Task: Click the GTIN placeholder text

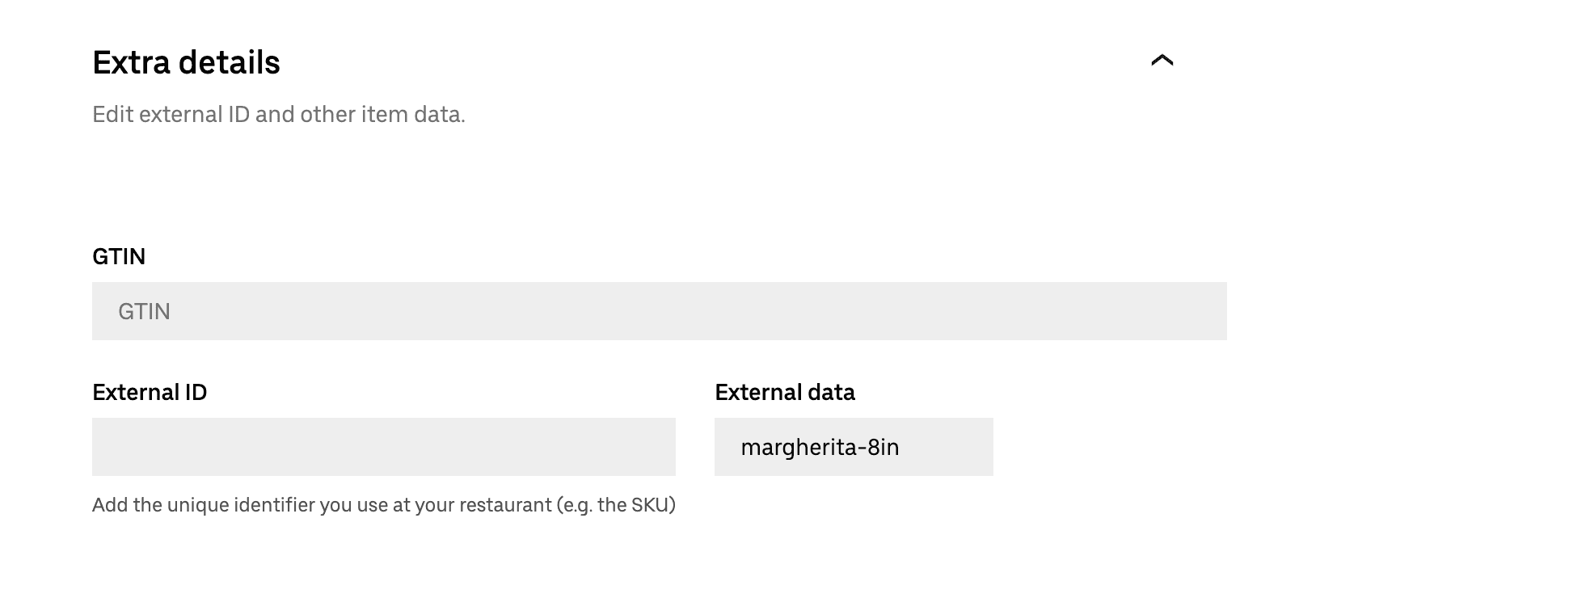Action: click(x=144, y=311)
